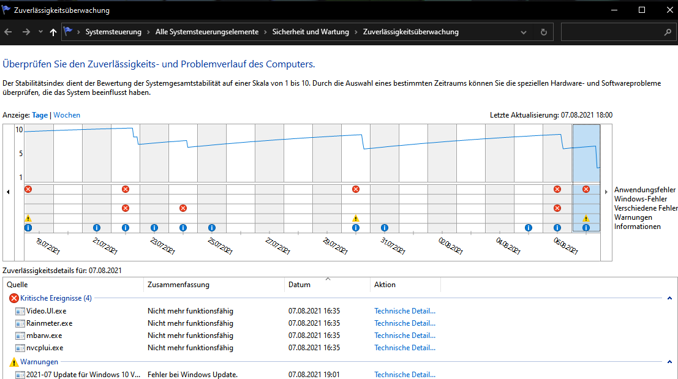This screenshot has height=379, width=678.
Task: Select the application error icon on 22.07.2021
Action: [x=126, y=189]
